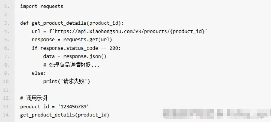Viewport: 271px width, 122px height.
Task: Click the 'else:' keyword
Action: 39,73
